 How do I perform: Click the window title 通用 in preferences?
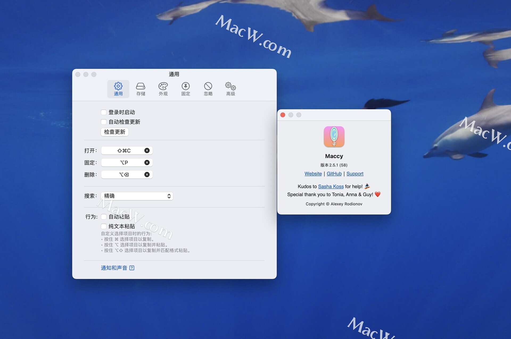coord(174,74)
